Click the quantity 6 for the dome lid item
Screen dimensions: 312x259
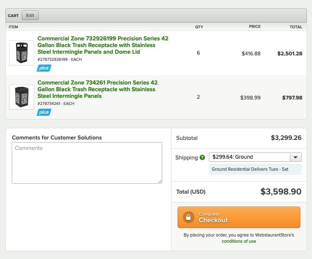point(198,53)
